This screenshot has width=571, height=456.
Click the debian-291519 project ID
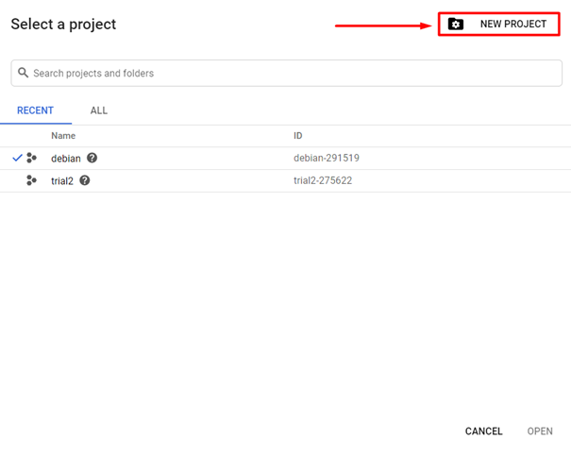327,158
